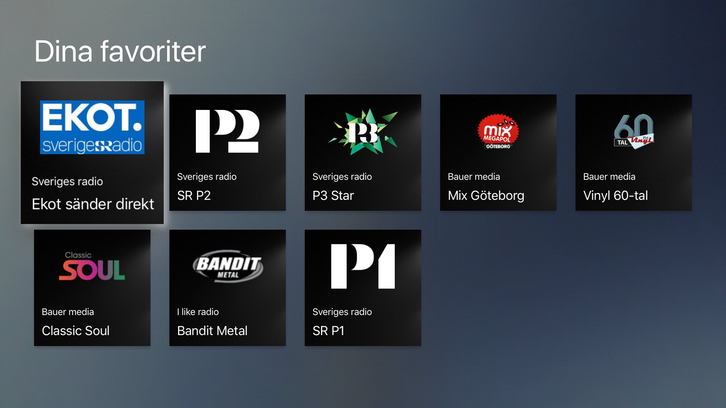Click 'I like radio' label on Bandit card

(x=198, y=312)
